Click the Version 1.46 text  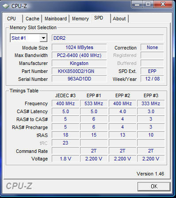tap(150, 174)
